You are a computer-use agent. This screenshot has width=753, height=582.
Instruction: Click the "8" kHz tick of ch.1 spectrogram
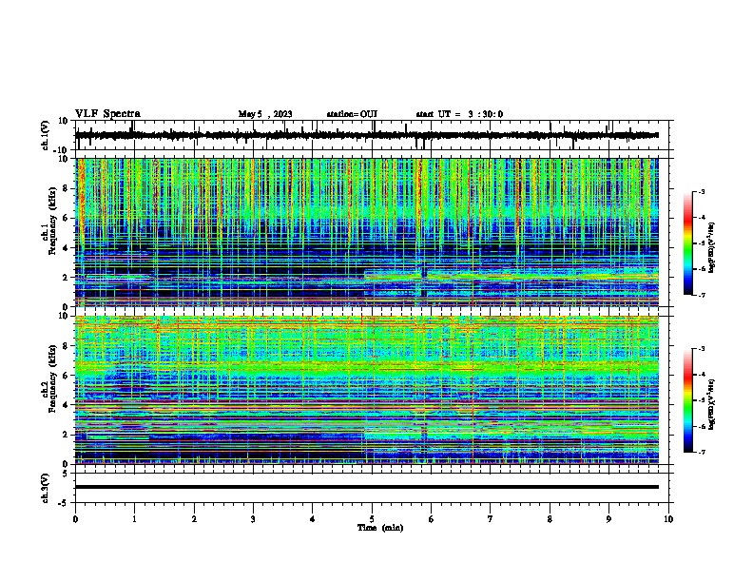66,188
